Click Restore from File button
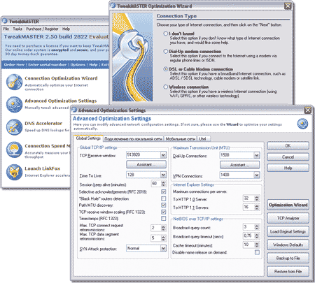 point(288,271)
